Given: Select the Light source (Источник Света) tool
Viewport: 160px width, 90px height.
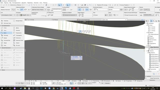Looking at the screenshot, I should pyautogui.click(x=6, y=23).
